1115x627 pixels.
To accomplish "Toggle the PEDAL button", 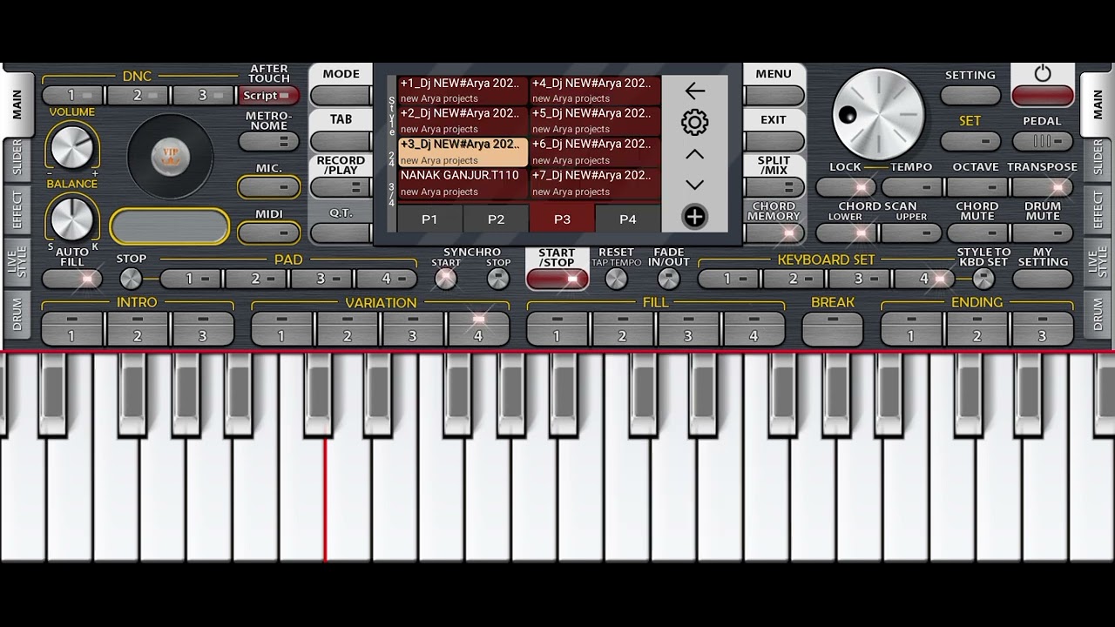I will coord(1043,141).
